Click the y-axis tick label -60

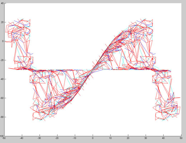click(2, 98)
